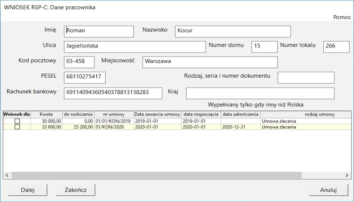The image size is (354, 202).
Task: Click the Numer lokalu field
Action: [336, 47]
